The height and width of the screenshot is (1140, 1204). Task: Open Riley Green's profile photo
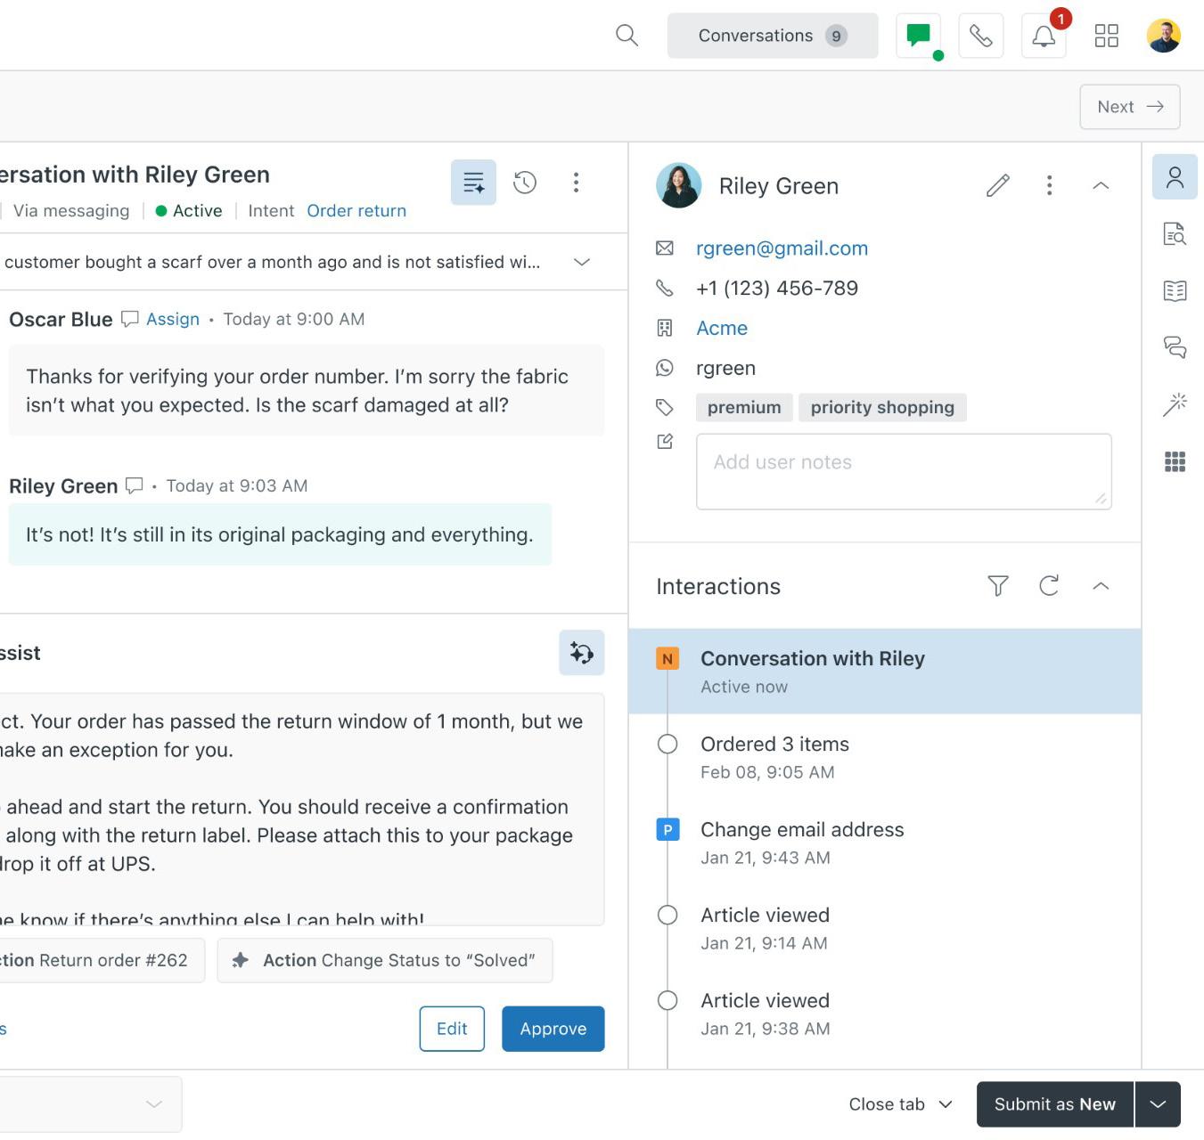[678, 185]
